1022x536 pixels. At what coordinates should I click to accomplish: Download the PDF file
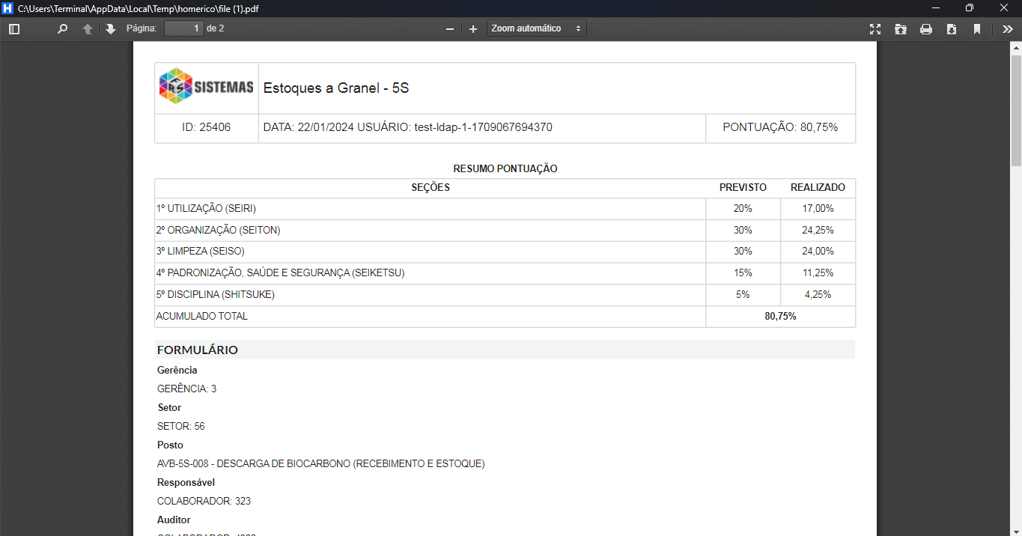[952, 29]
